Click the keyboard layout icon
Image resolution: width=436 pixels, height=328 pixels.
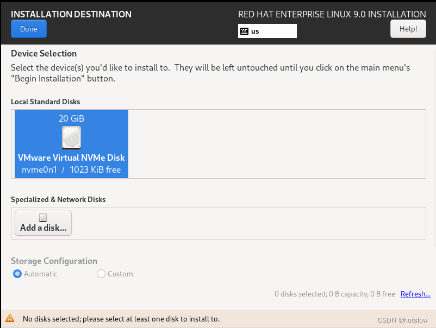tap(244, 31)
